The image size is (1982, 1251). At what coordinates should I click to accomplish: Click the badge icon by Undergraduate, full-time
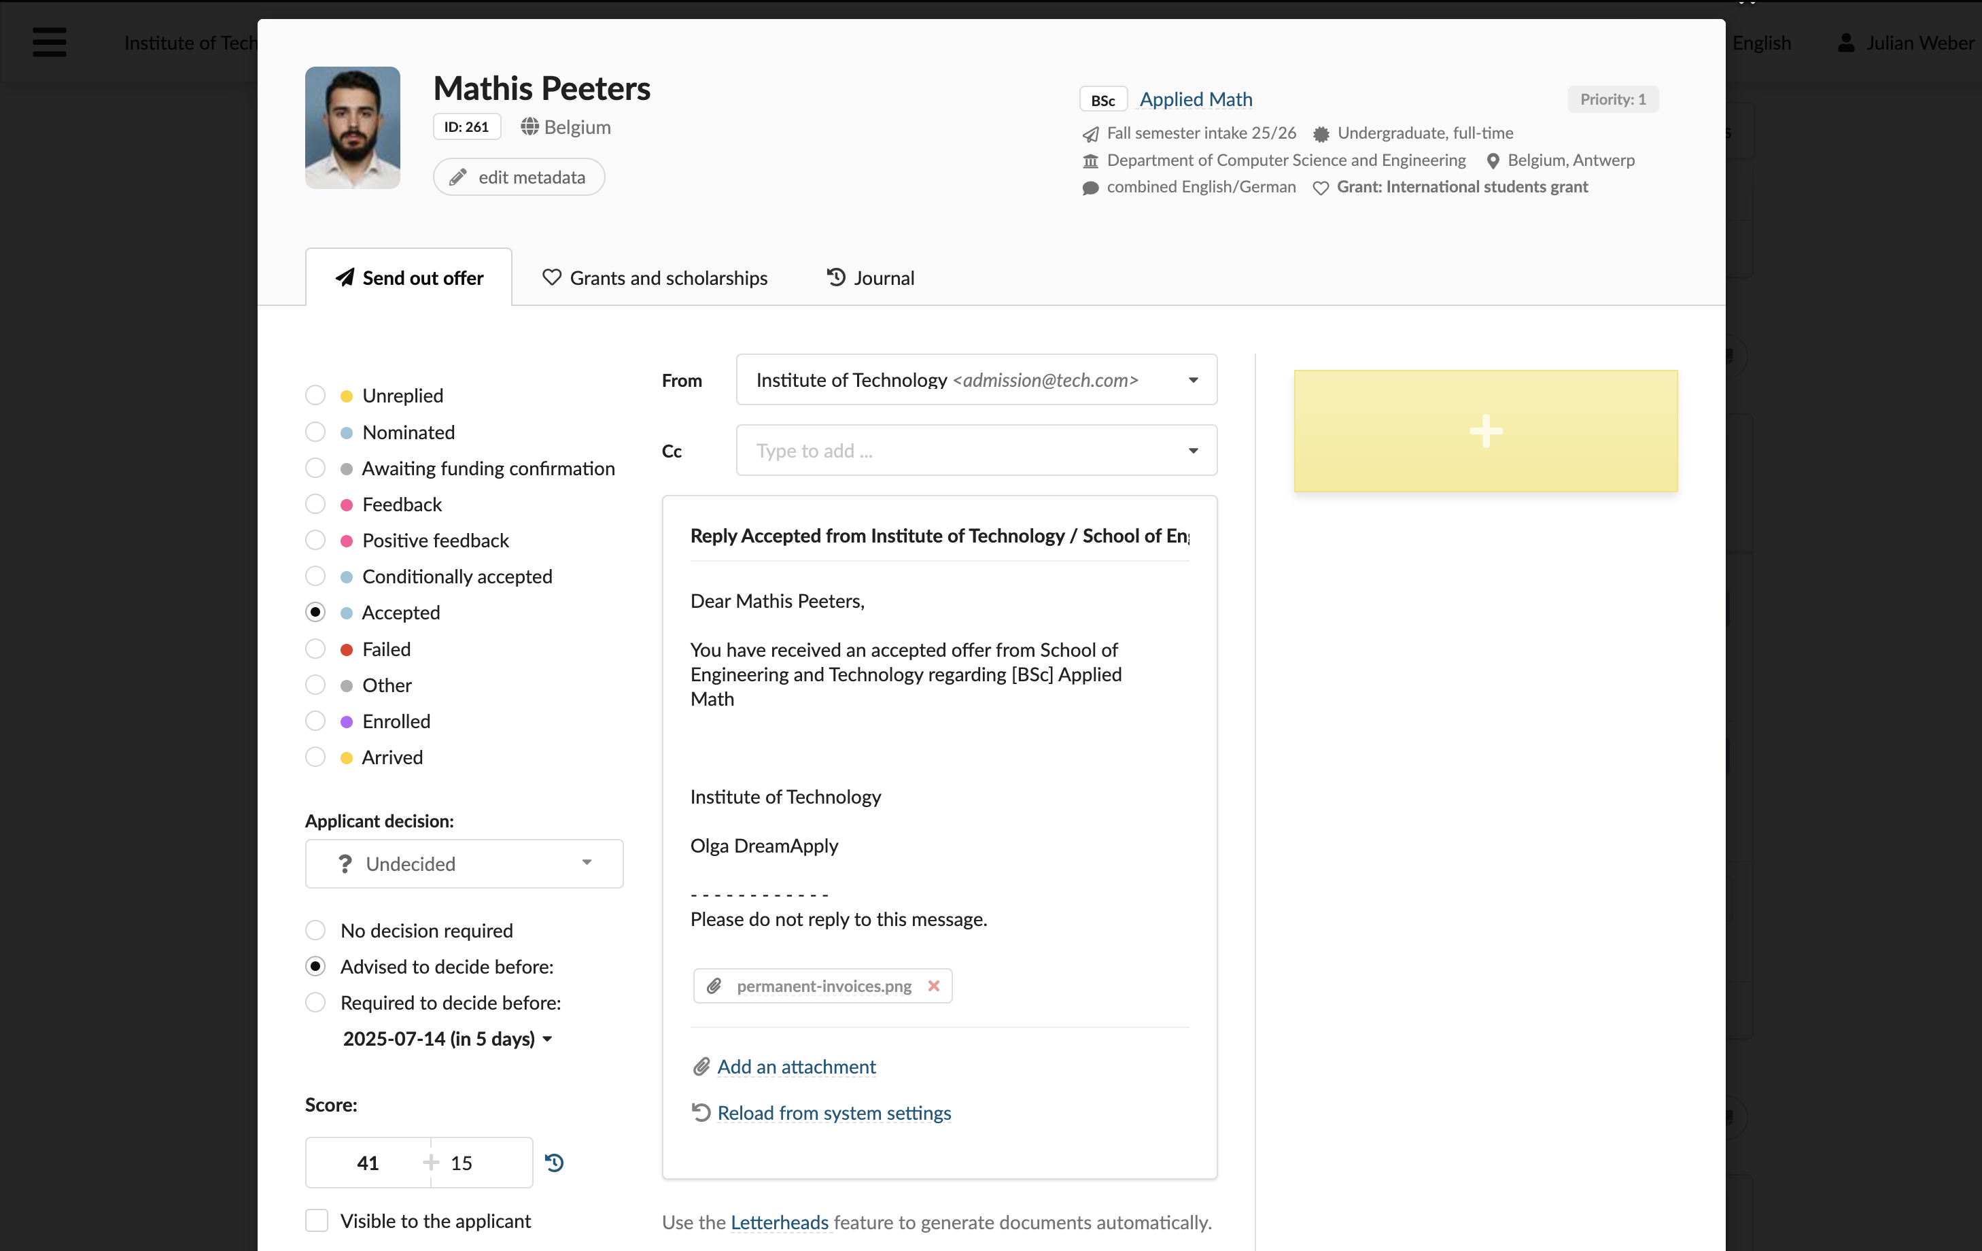(1321, 133)
